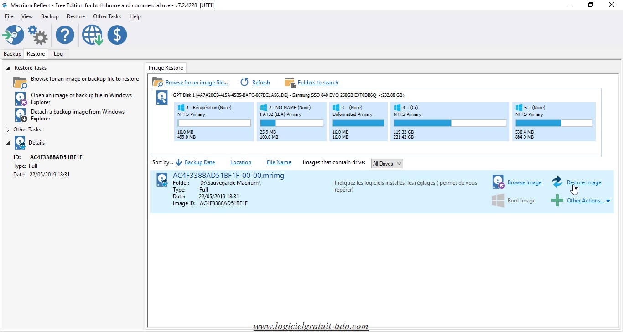Select the Image Restore tab
The height and width of the screenshot is (332, 623).
pyautogui.click(x=166, y=68)
